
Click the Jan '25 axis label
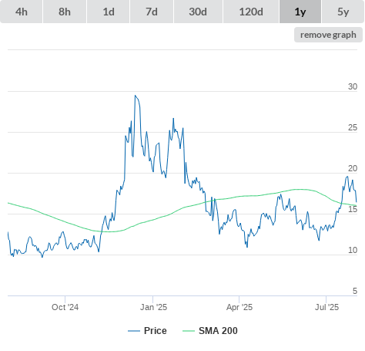[x=153, y=307]
